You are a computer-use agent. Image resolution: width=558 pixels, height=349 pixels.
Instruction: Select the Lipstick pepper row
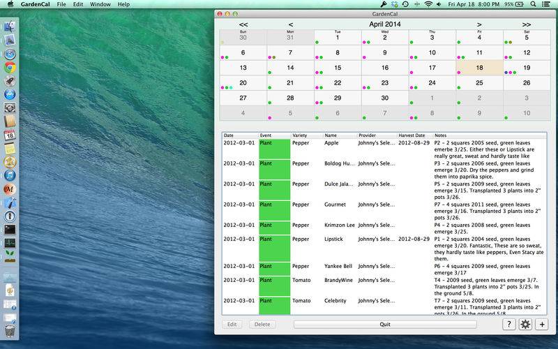pyautogui.click(x=384, y=248)
